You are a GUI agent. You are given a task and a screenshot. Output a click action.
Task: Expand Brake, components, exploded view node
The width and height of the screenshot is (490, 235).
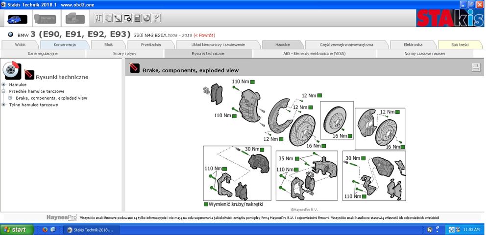tap(10, 98)
